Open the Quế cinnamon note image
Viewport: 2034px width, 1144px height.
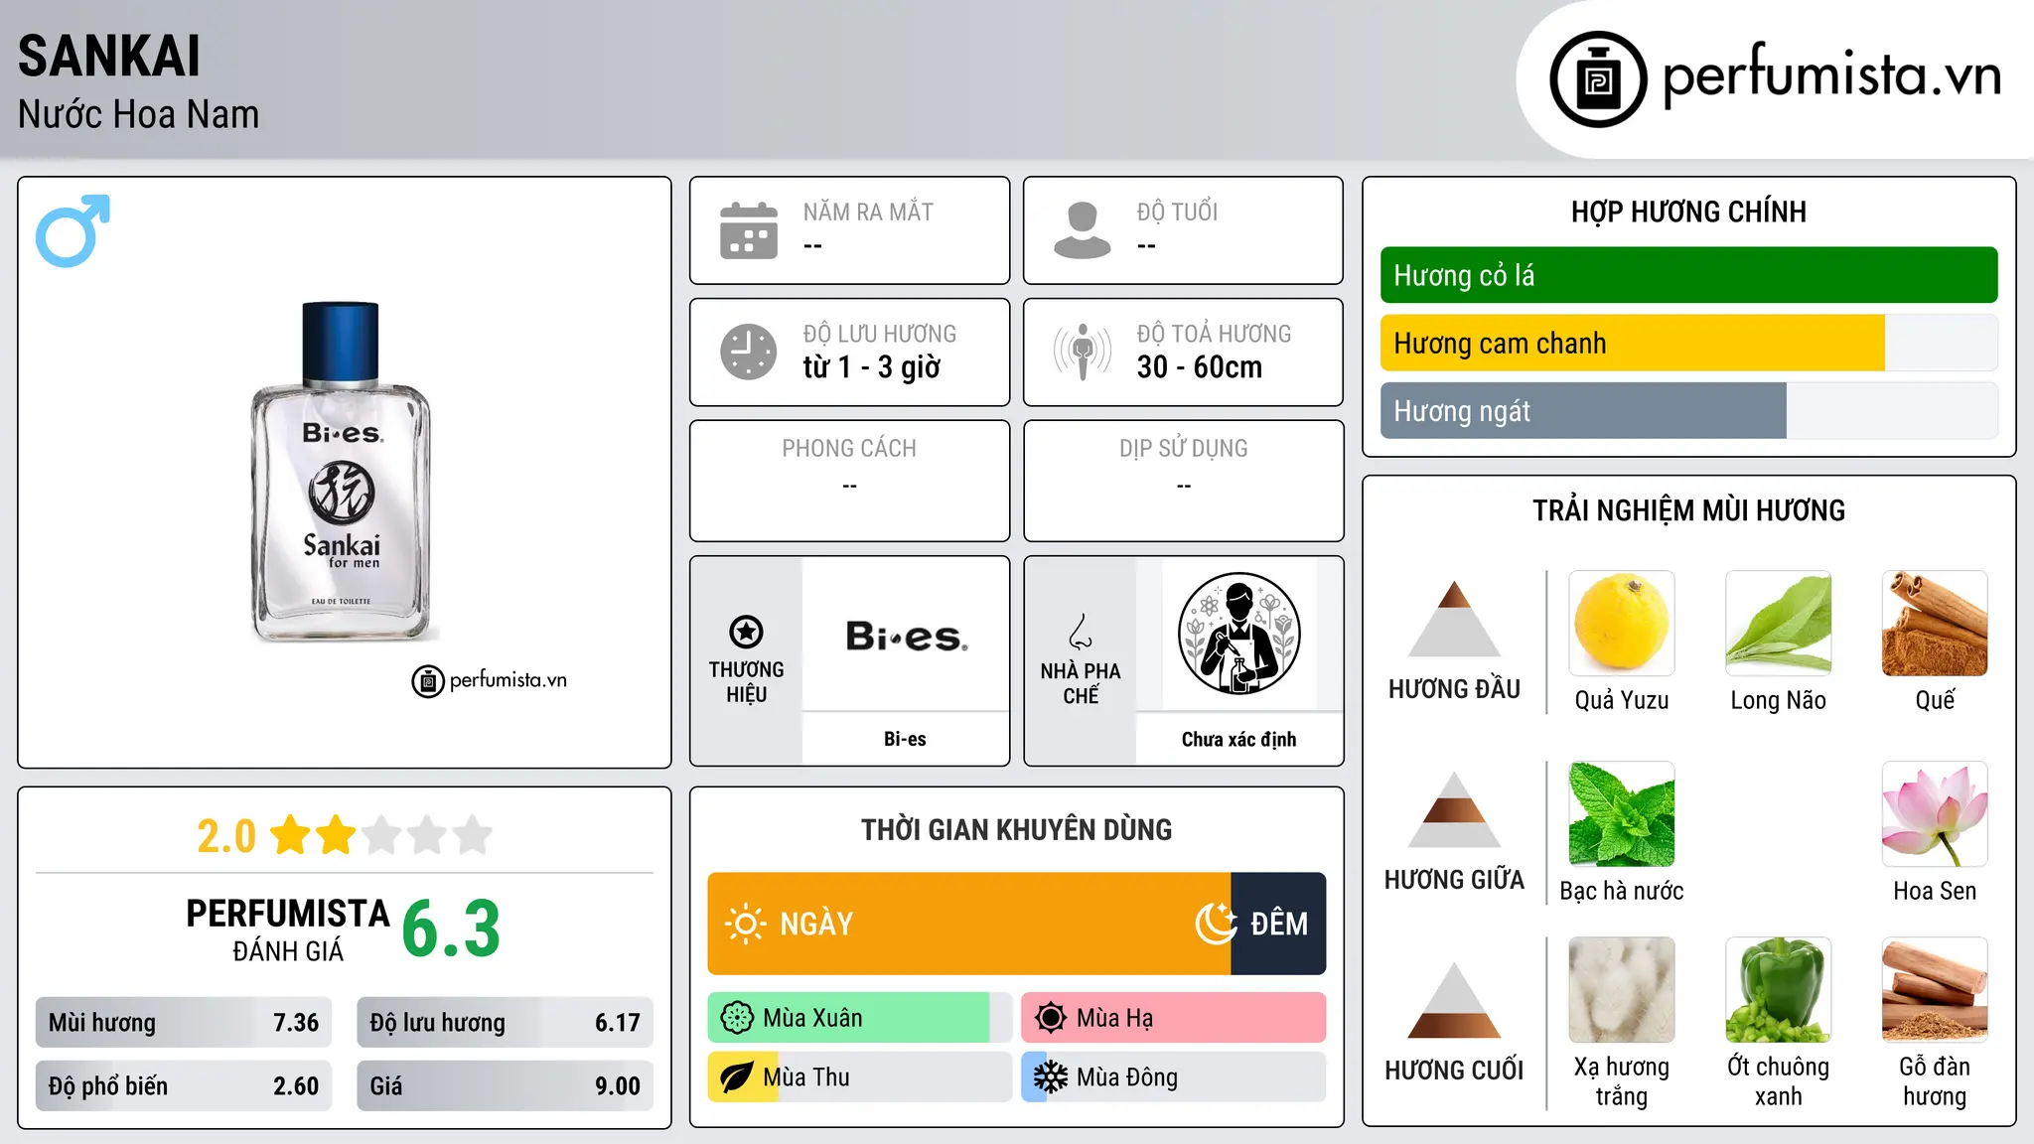[1935, 624]
